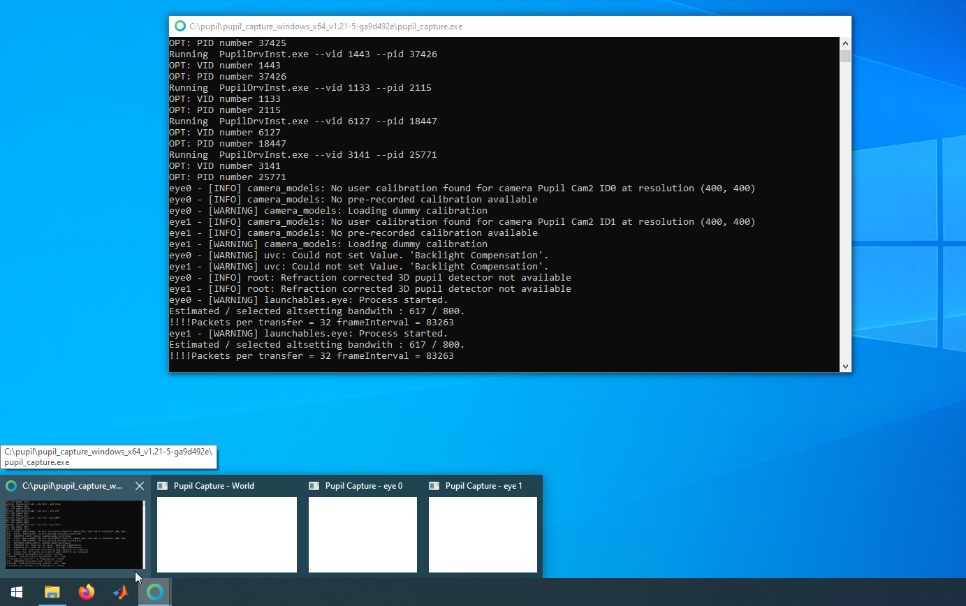966x606 pixels.
Task: Click the line 'Running PupilDrvInst.exe --vid 1443 --pid 37426'
Action: [303, 54]
